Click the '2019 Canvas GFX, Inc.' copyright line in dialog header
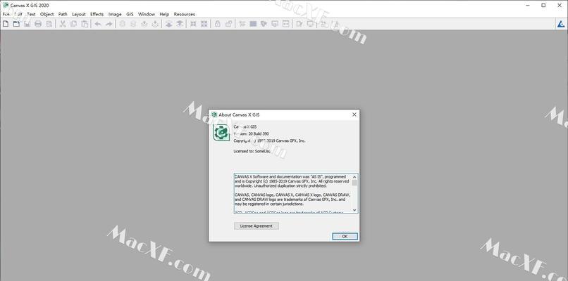 (x=269, y=140)
